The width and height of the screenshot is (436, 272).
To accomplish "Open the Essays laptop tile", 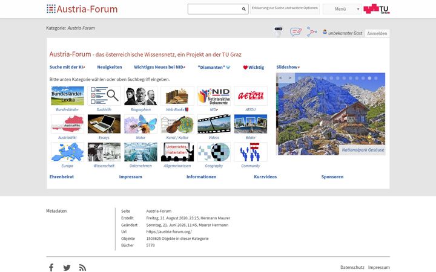I will (104, 124).
